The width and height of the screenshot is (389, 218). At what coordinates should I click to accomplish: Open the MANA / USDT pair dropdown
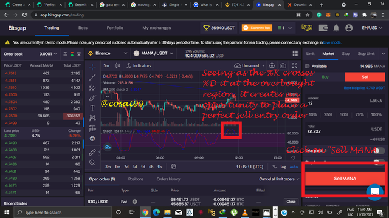[153, 53]
